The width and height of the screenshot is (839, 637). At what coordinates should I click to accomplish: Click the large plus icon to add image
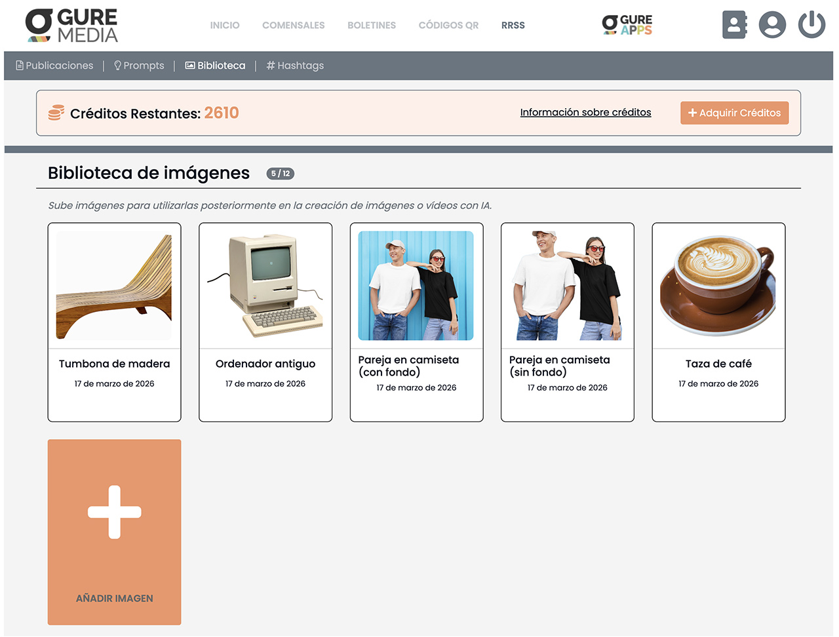(115, 512)
